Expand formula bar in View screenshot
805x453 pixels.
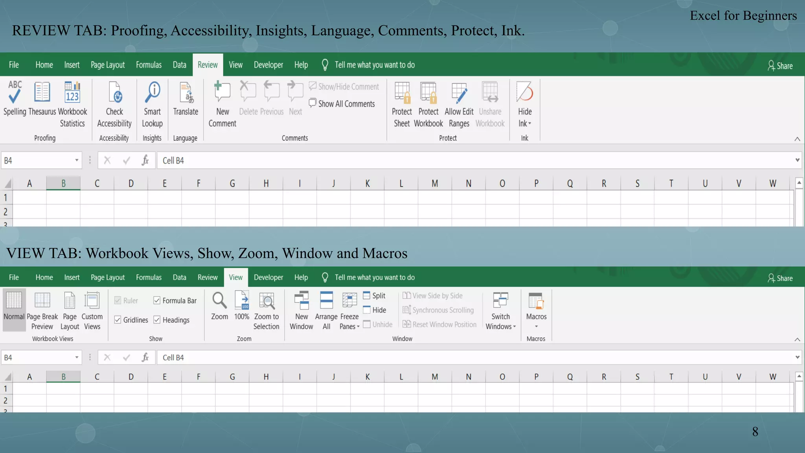(797, 357)
